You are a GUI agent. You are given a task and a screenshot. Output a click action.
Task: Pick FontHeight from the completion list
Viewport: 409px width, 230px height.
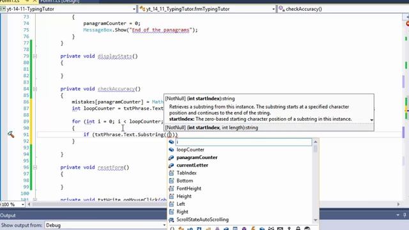[189, 188]
